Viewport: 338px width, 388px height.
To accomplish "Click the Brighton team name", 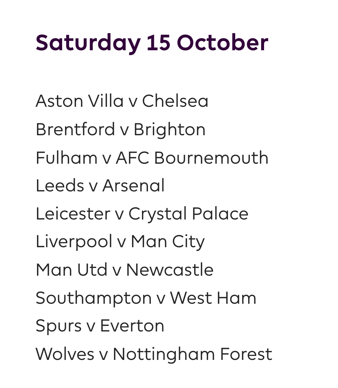I will pyautogui.click(x=169, y=130).
